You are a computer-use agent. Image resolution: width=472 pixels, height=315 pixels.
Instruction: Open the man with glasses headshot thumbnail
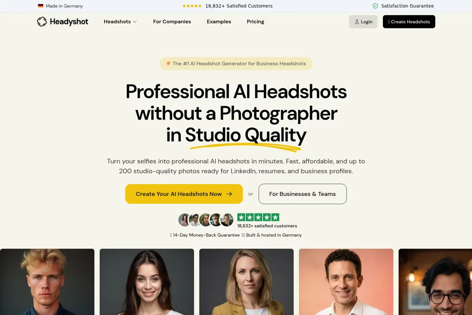click(x=435, y=282)
